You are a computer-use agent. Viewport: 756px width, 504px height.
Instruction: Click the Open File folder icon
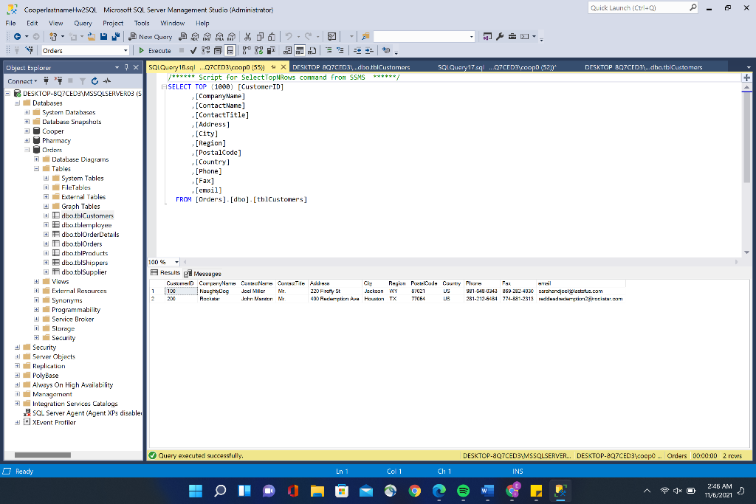[x=91, y=37]
